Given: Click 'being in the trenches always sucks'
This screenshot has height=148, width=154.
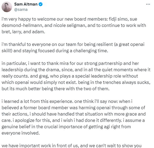Looking at the screenshot, I should point(114,83).
